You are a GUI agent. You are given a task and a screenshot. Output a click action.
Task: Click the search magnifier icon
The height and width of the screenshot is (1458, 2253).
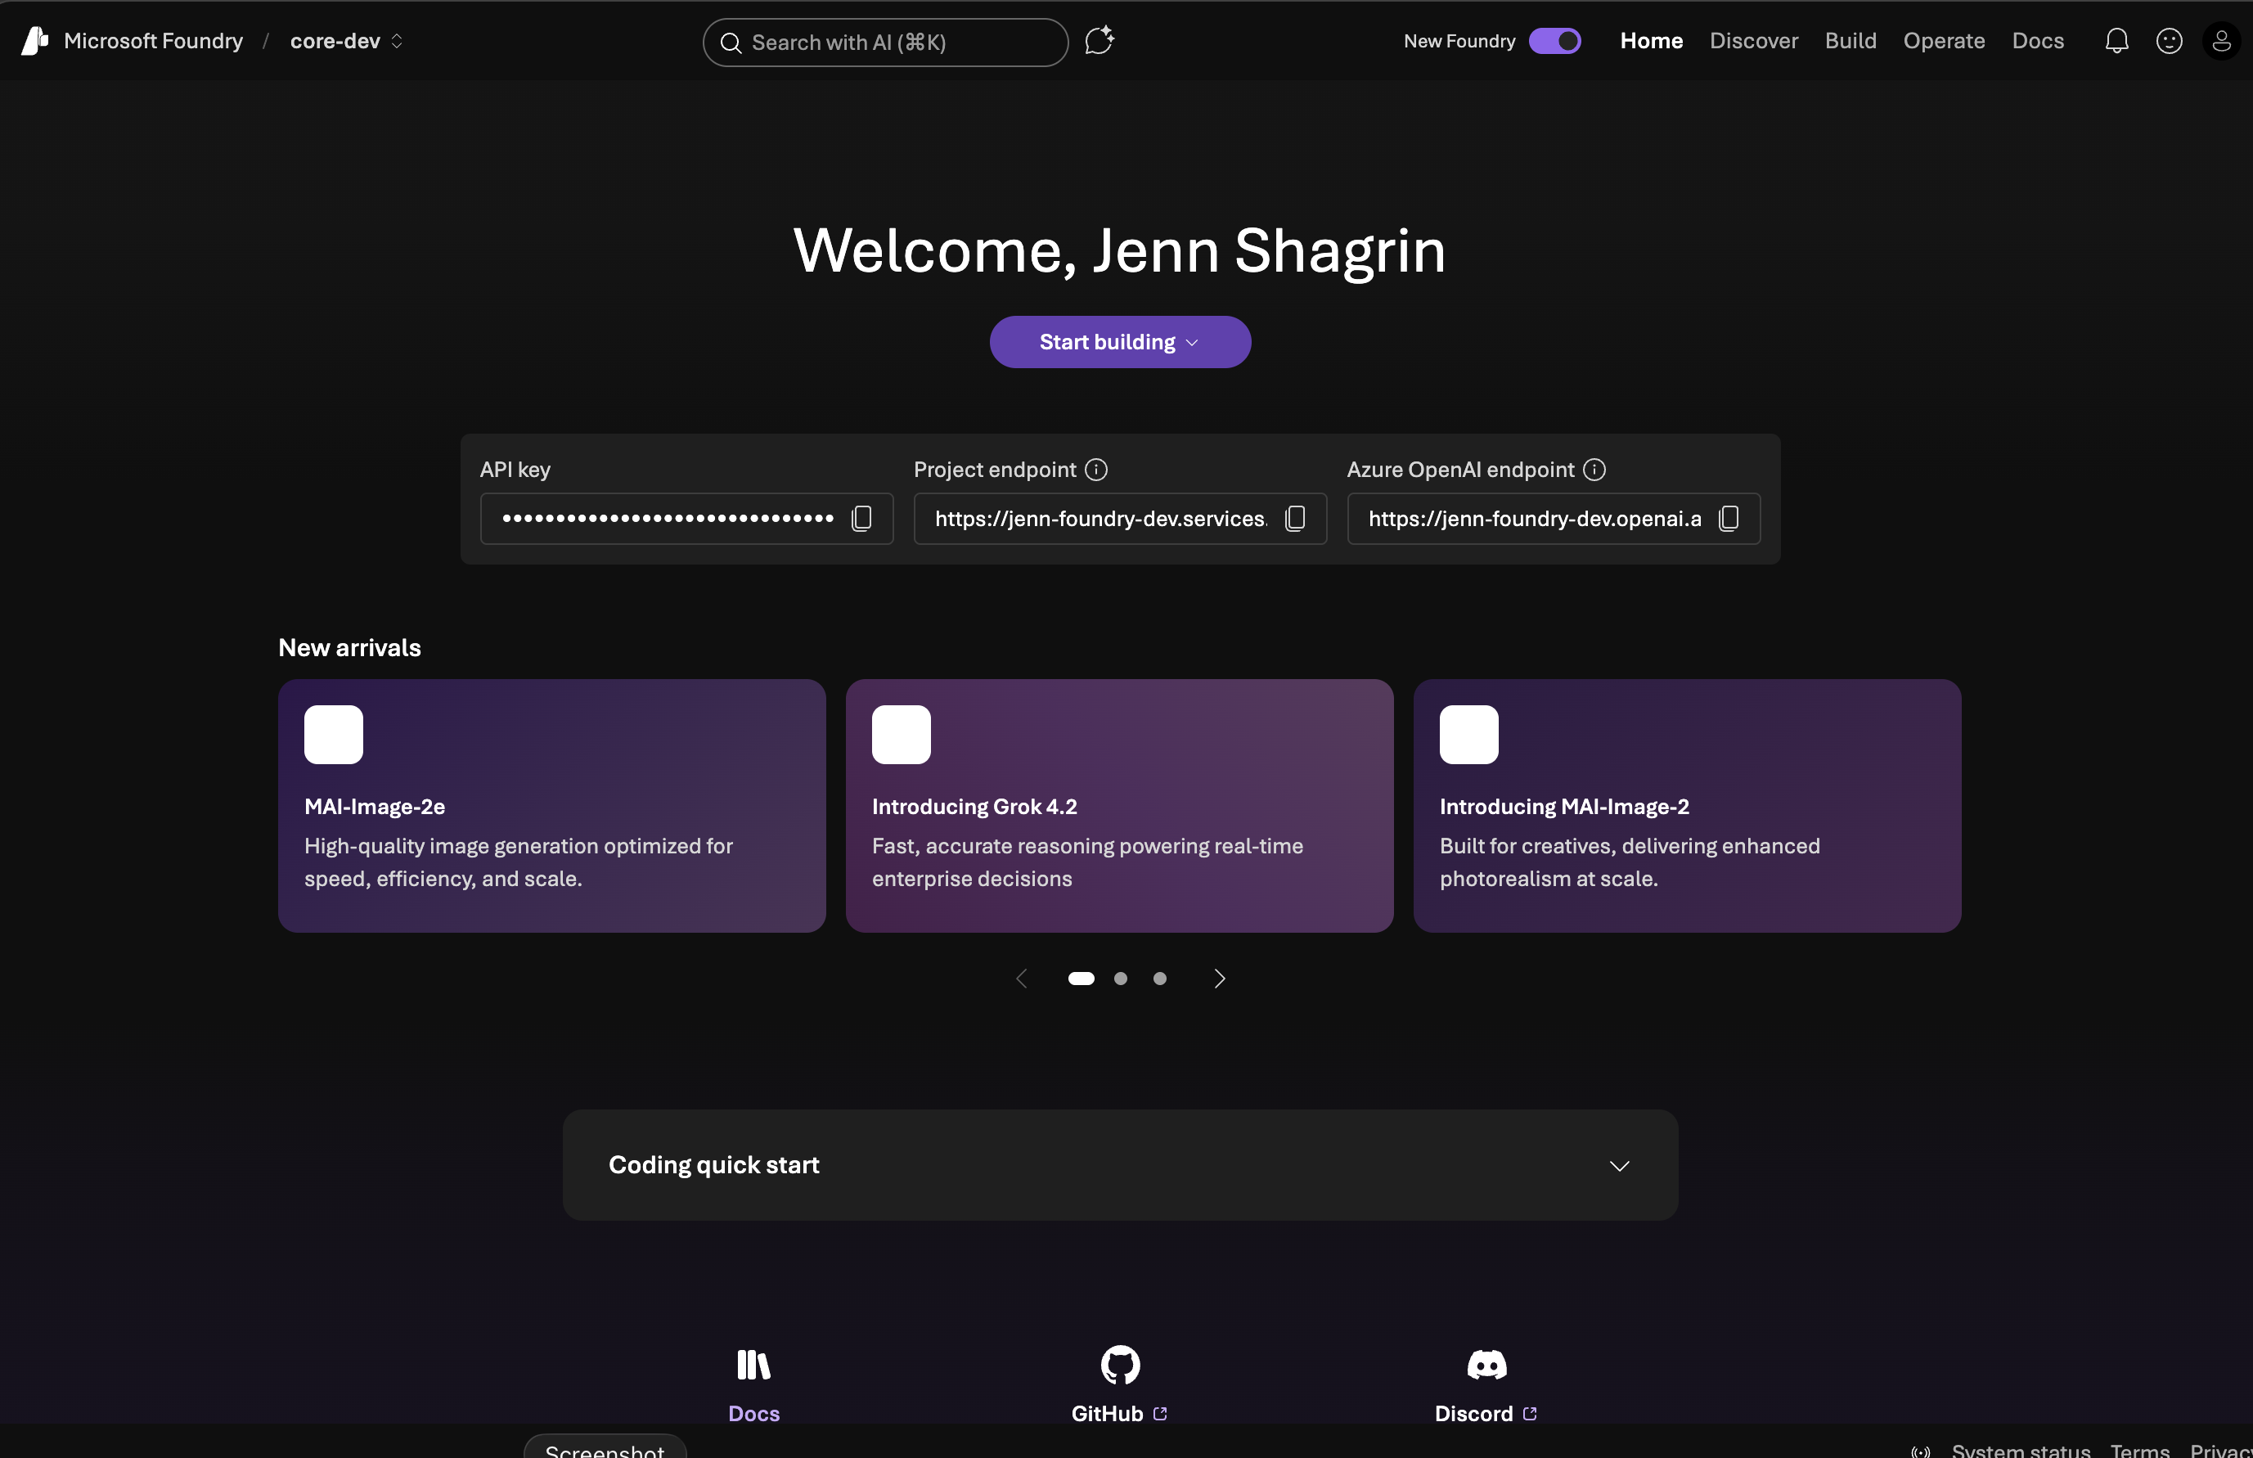pos(730,43)
